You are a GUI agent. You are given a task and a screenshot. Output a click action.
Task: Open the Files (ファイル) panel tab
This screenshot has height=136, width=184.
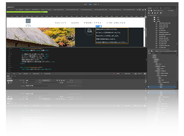(x=150, y=8)
